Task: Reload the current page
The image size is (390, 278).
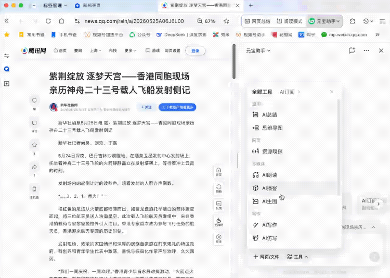Action: (x=48, y=21)
